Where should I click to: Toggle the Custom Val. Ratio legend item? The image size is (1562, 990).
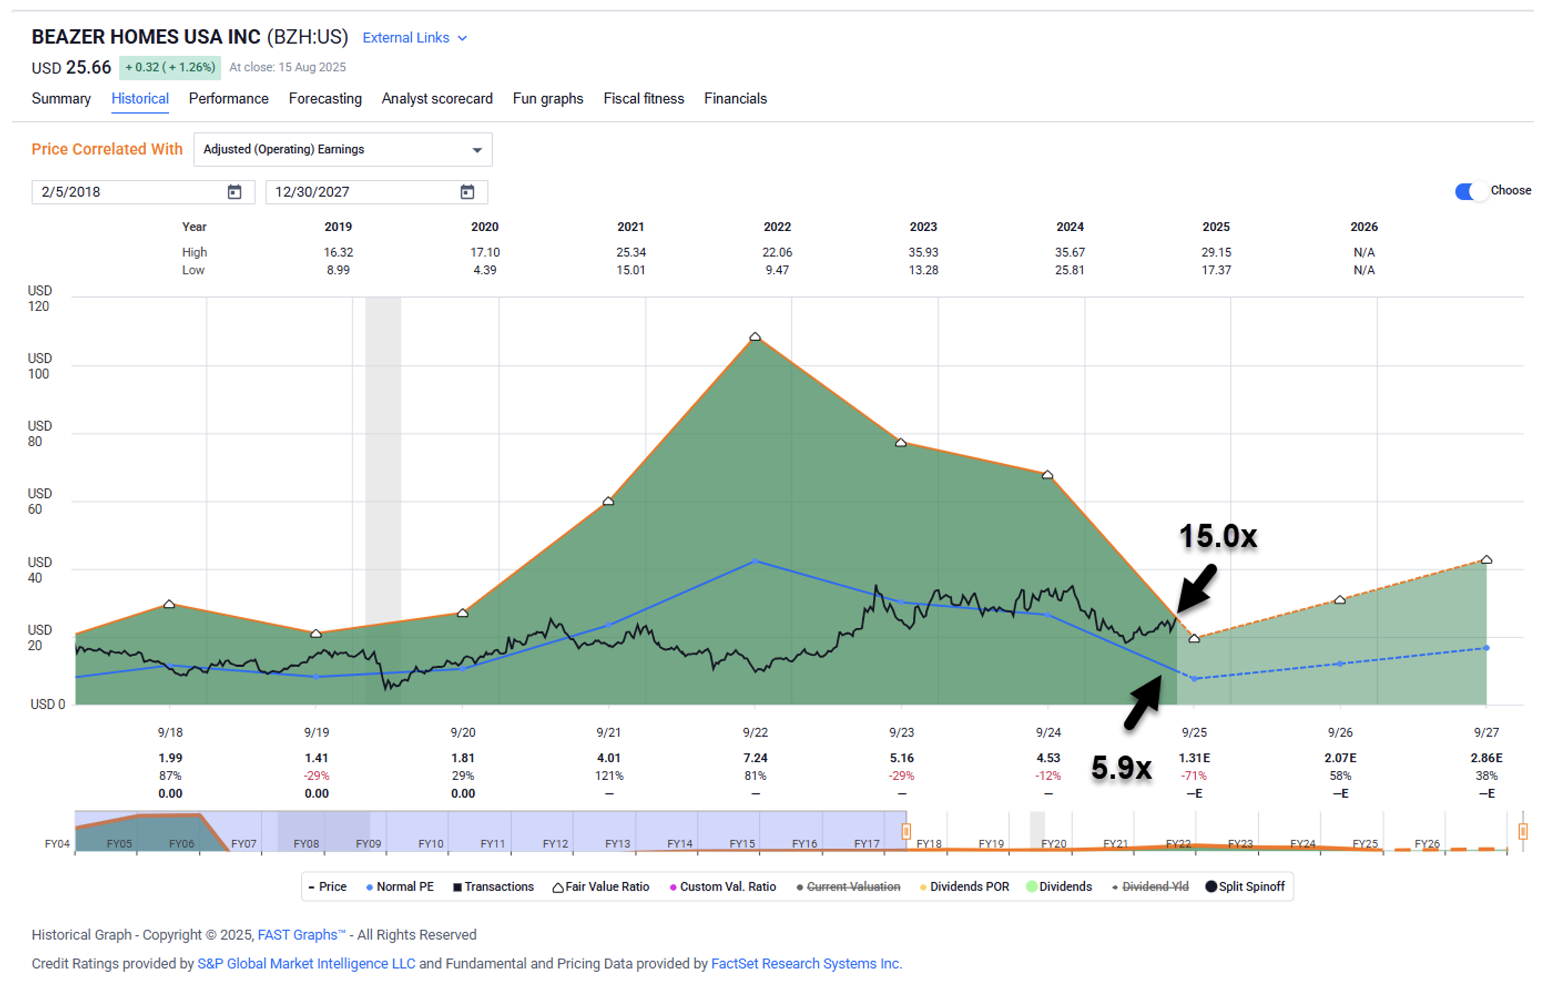(722, 886)
